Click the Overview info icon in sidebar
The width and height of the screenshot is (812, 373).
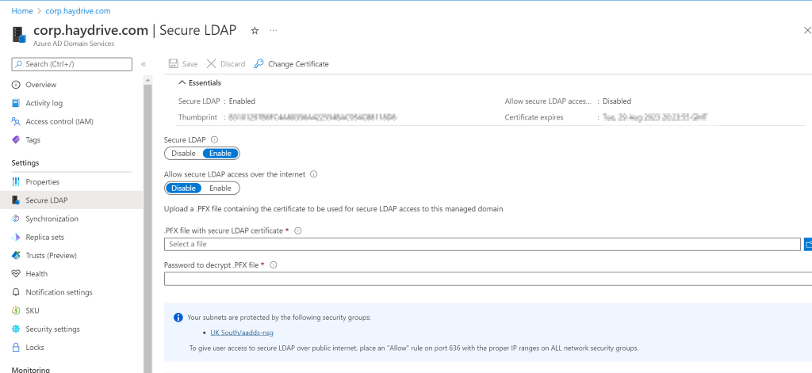tap(16, 85)
